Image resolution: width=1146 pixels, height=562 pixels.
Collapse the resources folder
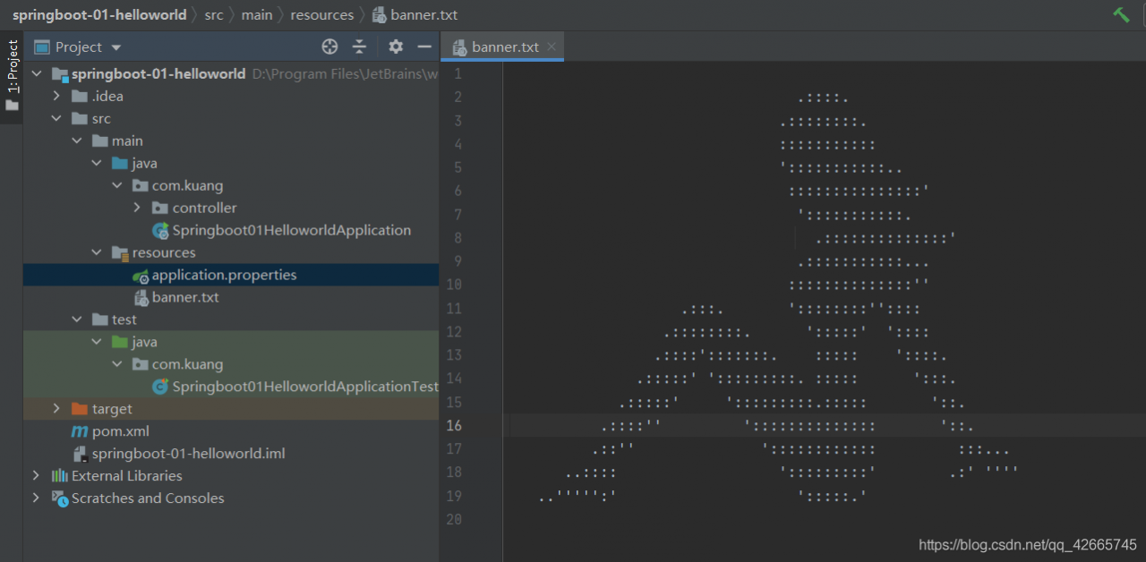pos(97,252)
